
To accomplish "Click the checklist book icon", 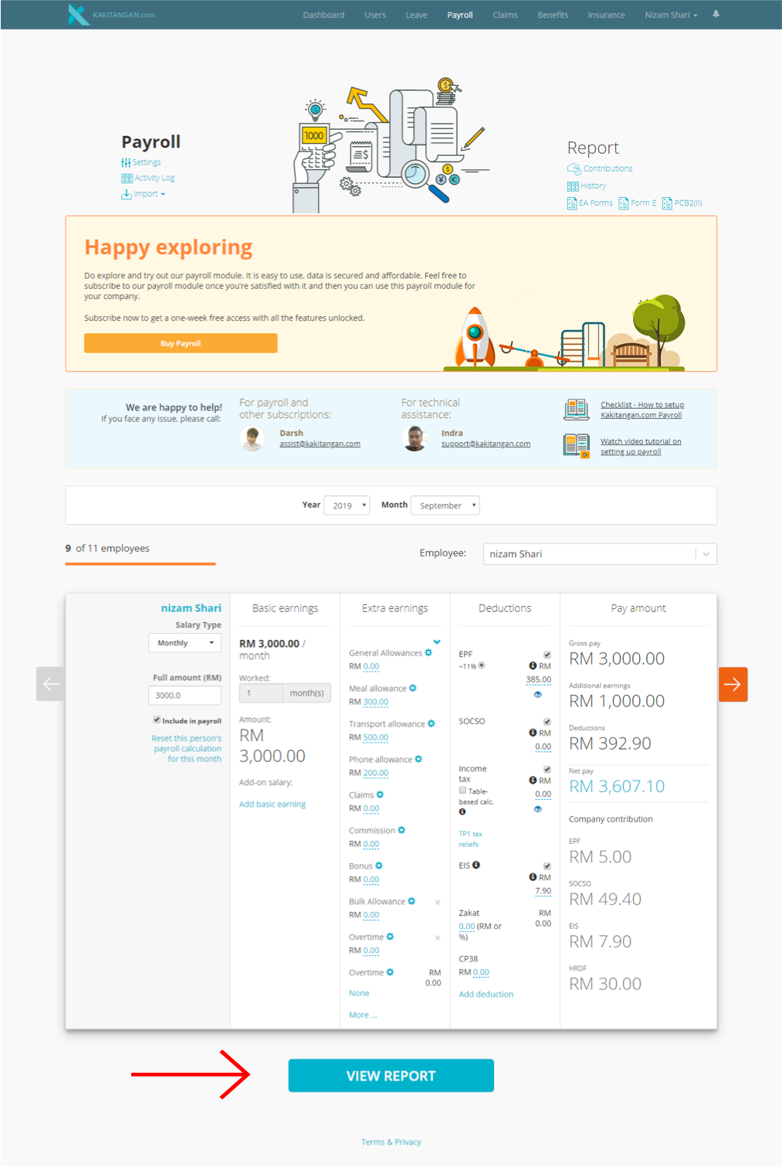I will tap(577, 410).
